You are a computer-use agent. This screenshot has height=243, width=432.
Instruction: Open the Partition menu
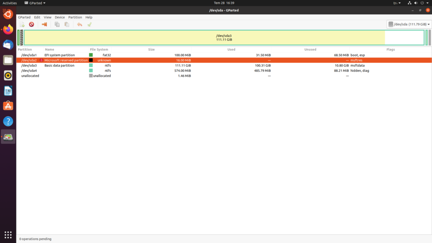(75, 17)
